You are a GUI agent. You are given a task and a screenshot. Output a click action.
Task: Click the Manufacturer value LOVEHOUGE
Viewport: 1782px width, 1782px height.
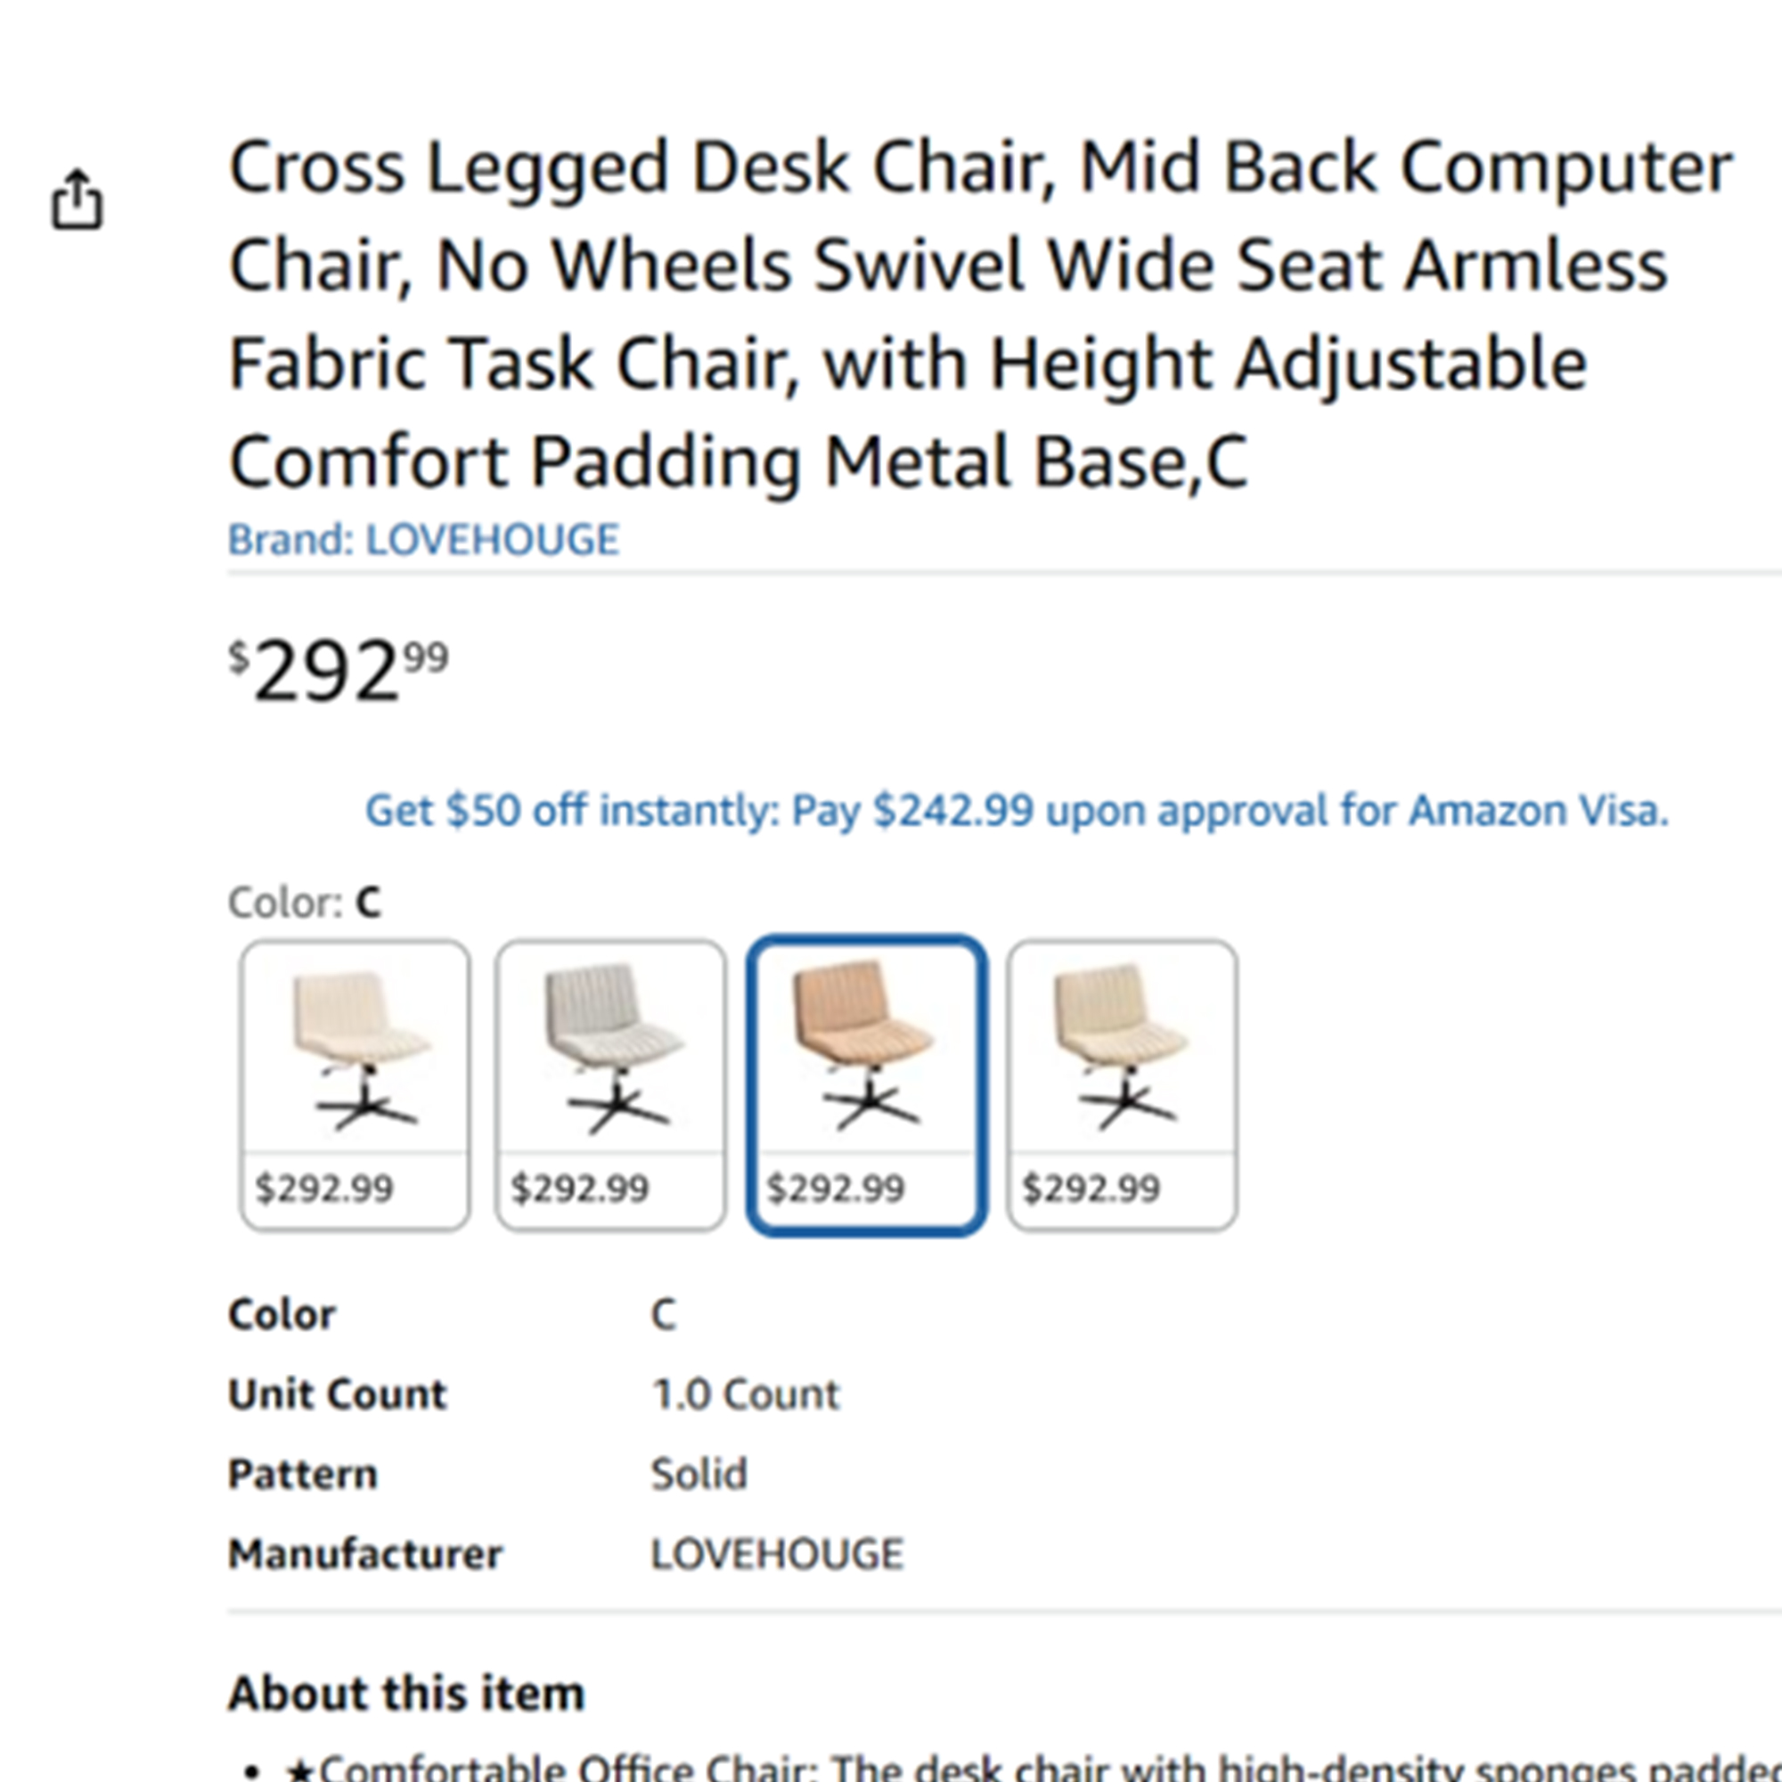click(778, 1554)
